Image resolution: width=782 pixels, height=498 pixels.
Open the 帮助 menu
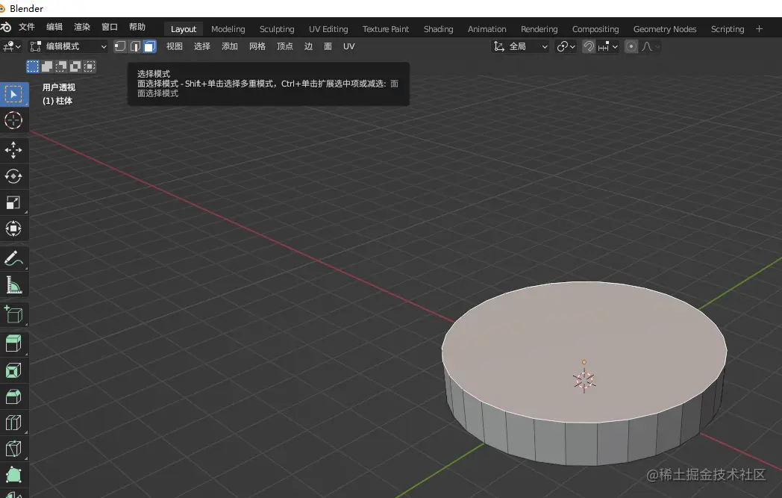tap(137, 27)
